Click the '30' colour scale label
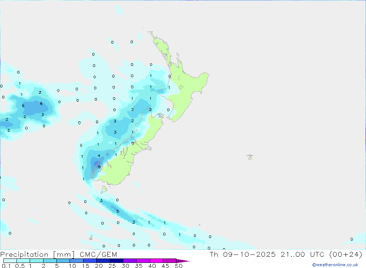The image size is (366, 268). pyautogui.click(x=126, y=266)
